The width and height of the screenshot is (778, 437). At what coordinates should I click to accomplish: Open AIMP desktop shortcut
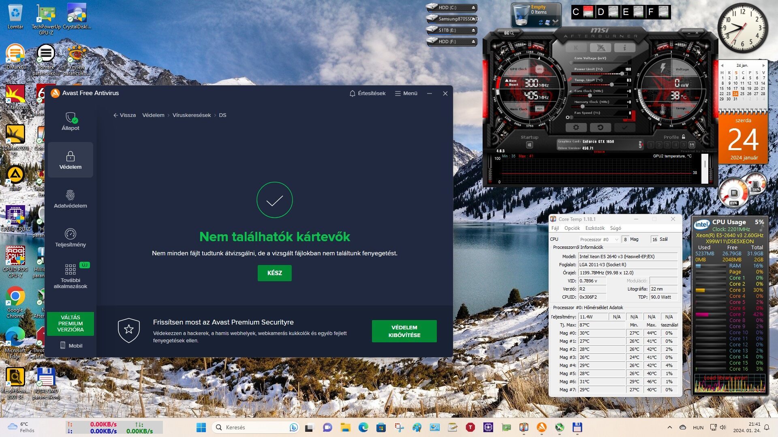[x=15, y=178]
